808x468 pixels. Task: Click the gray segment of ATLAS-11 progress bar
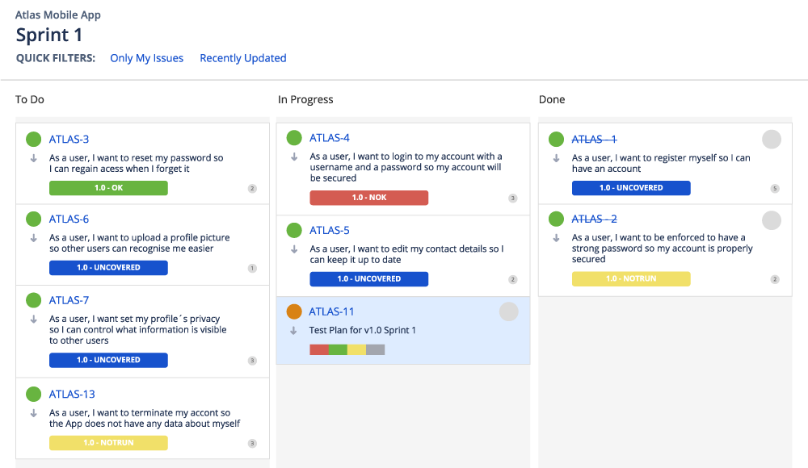coord(376,349)
